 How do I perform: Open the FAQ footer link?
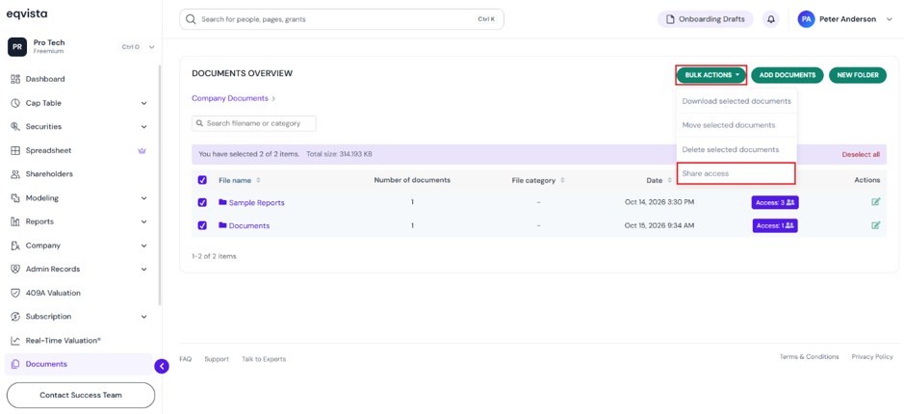point(185,359)
